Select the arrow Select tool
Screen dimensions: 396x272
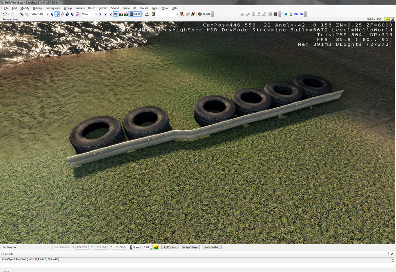[x=52, y=14]
